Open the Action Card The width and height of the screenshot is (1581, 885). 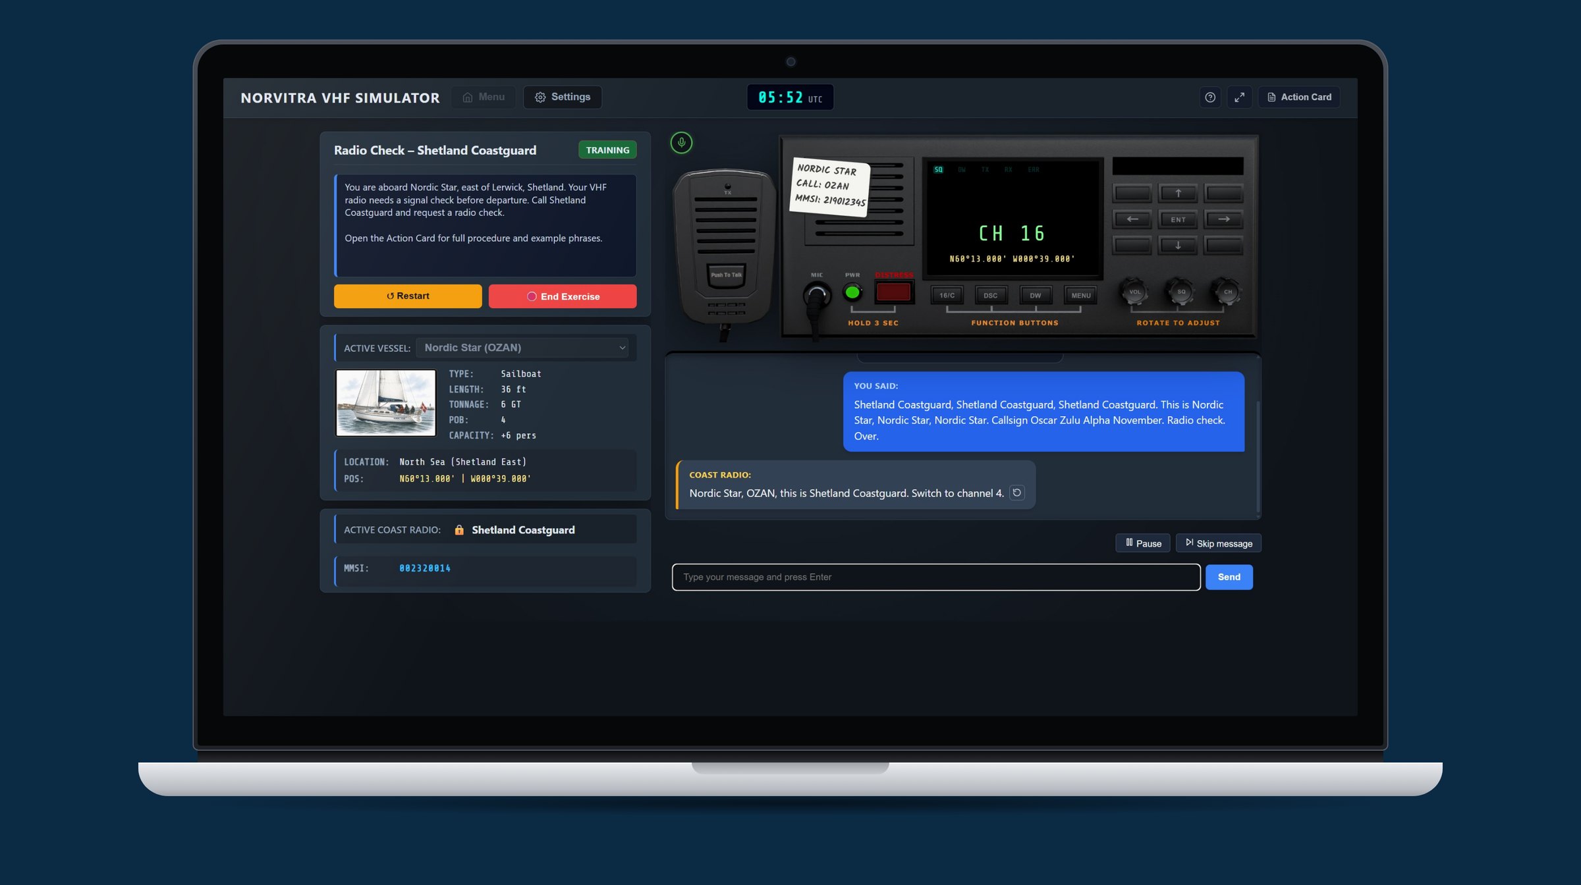tap(1299, 97)
